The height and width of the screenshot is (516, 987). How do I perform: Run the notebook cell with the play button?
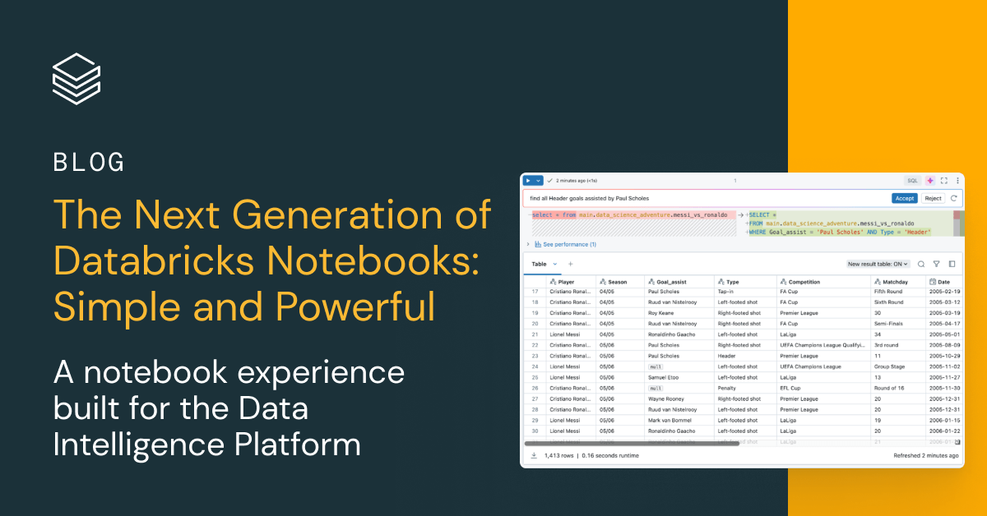528,180
